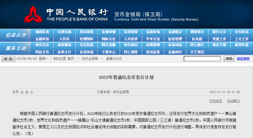Go to 调查统计 section

[x=197, y=32]
